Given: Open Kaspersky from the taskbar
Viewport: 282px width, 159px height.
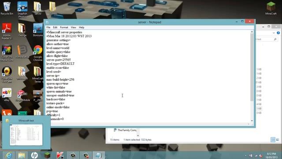Looking at the screenshot, I should (x=60, y=155).
